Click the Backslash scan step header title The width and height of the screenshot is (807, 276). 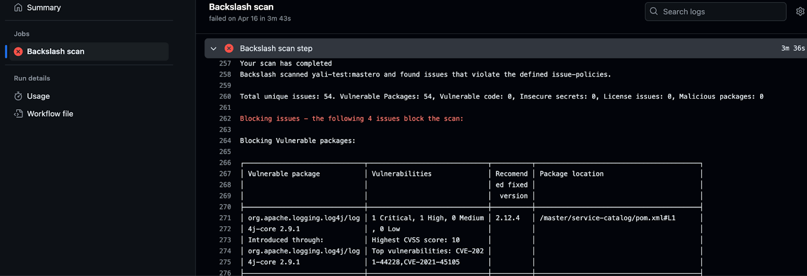click(276, 48)
